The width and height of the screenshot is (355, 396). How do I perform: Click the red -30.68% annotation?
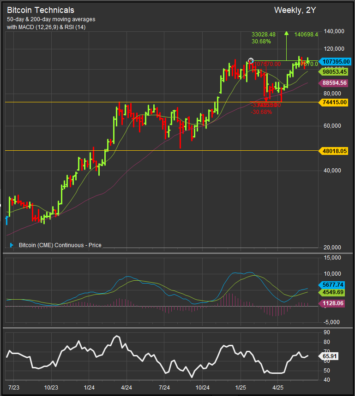[x=261, y=112]
